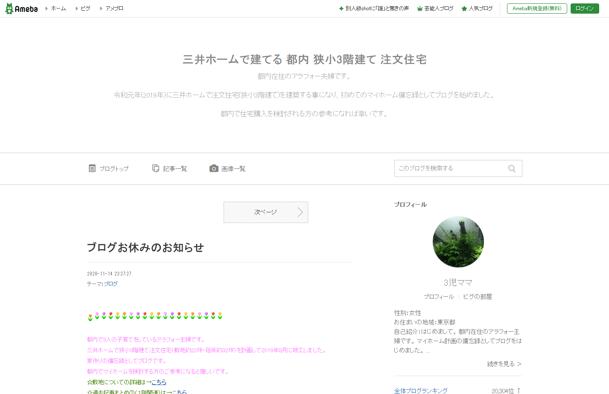This screenshot has width=609, height=394.
Task: Follow the こちら link for 敷地についての詳細
Action: [159, 382]
